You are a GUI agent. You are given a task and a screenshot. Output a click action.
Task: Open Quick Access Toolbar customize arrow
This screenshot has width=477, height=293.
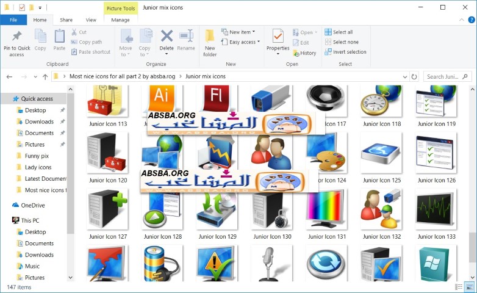[x=40, y=7]
